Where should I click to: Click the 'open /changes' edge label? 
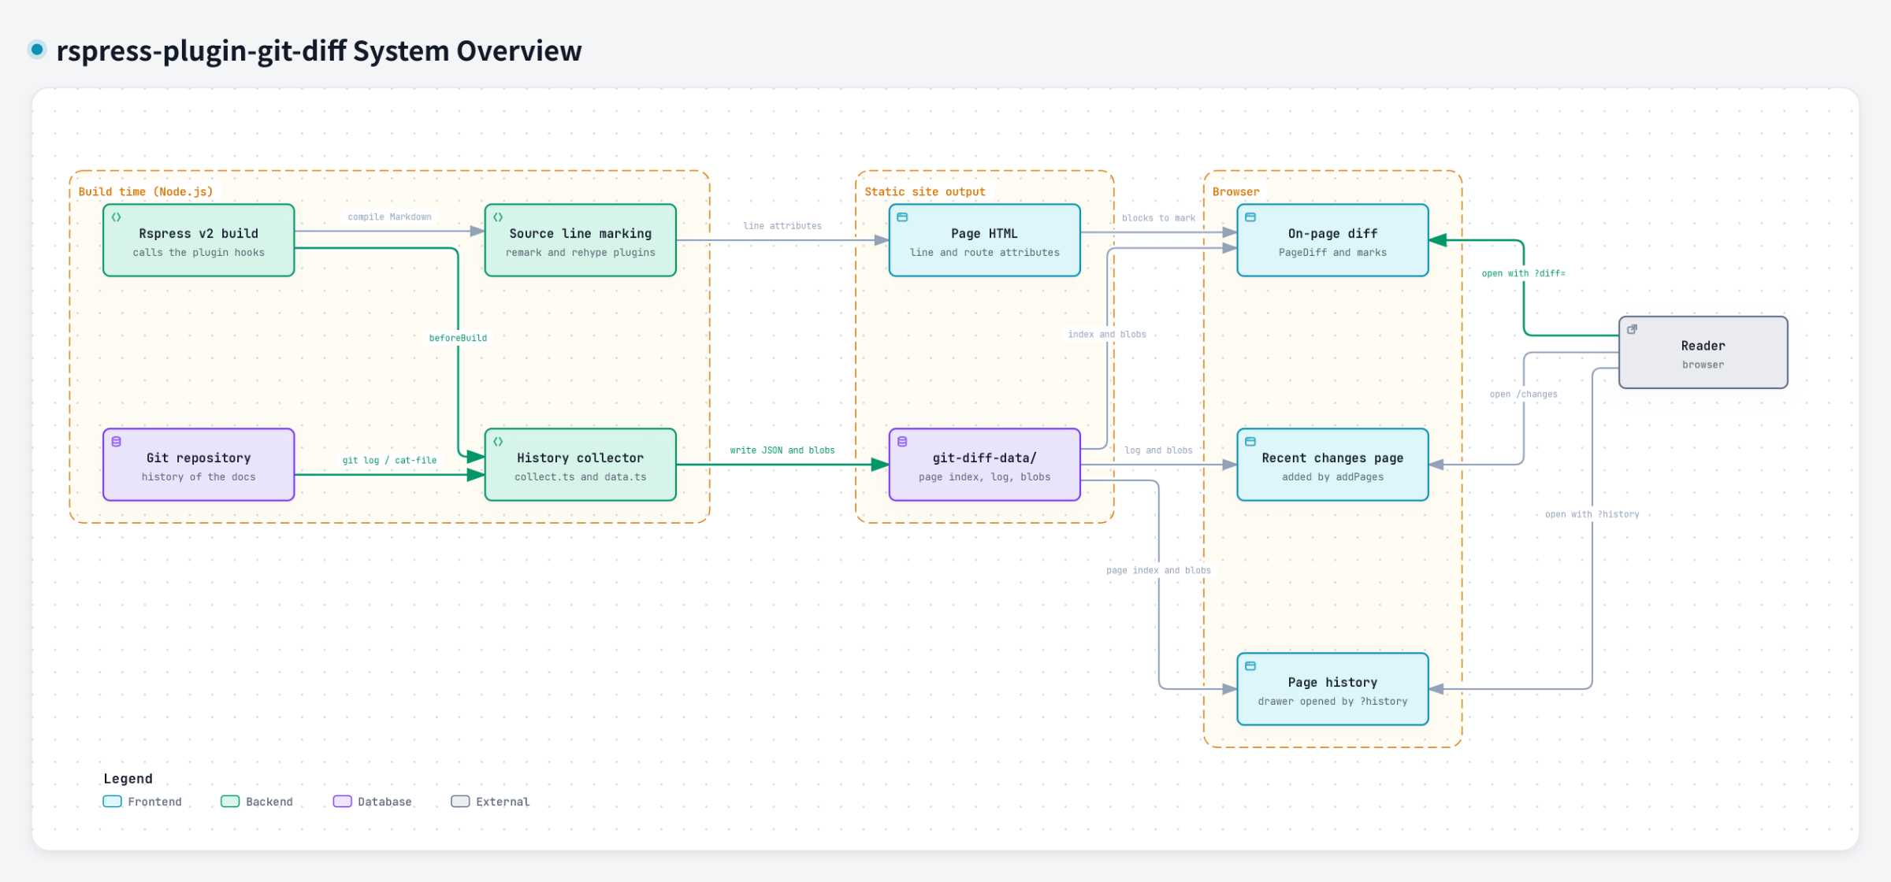1524,395
